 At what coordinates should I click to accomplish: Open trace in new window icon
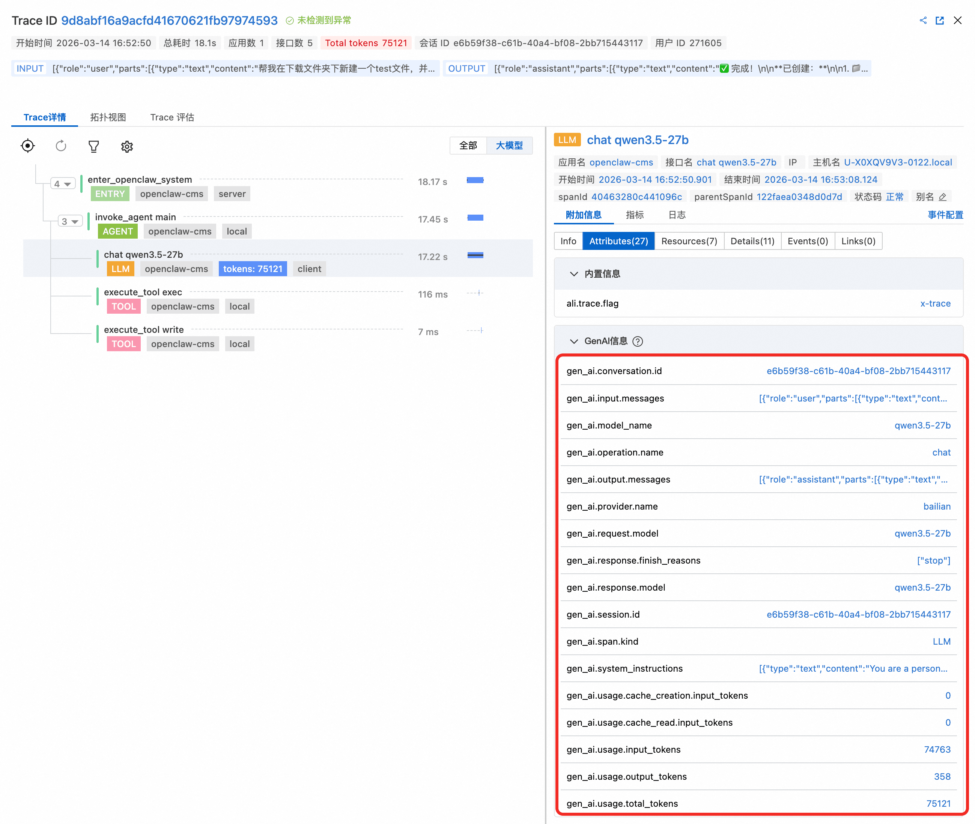coord(939,21)
